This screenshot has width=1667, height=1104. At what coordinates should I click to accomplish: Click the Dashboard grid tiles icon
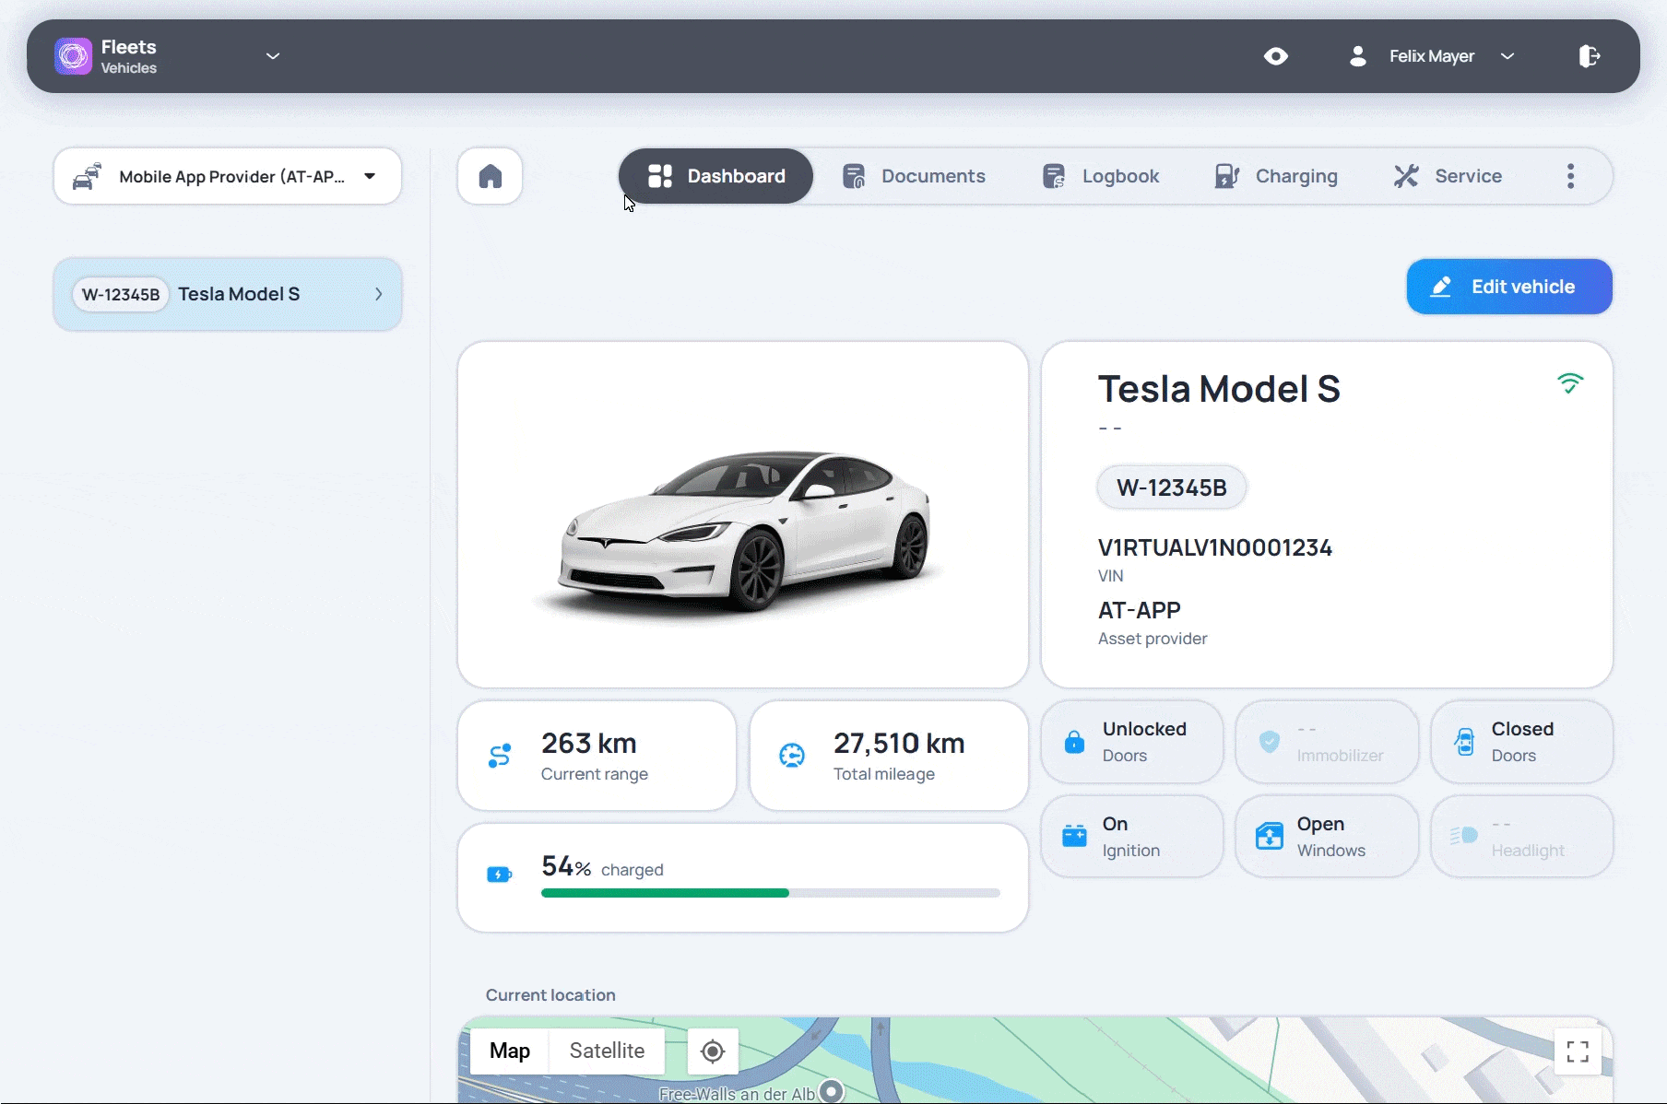(660, 176)
